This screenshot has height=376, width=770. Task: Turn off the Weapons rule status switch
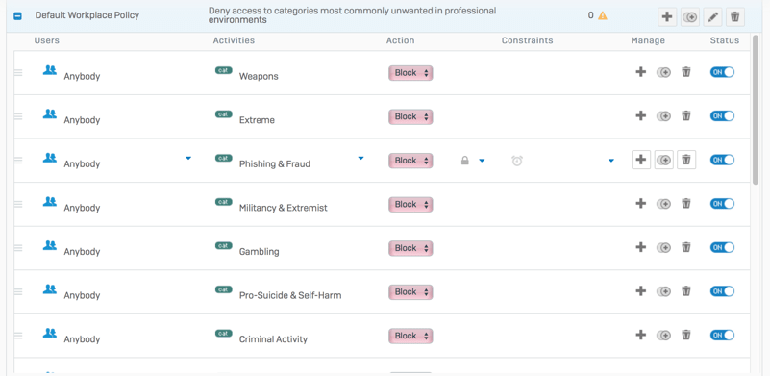[722, 72]
